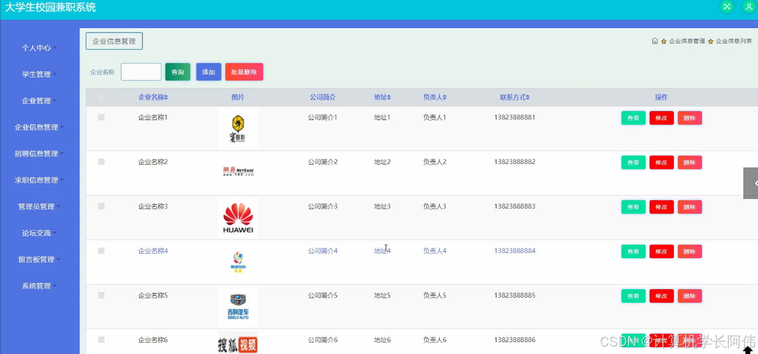Expand the 招聘信息管理 sidebar menu

(40, 154)
